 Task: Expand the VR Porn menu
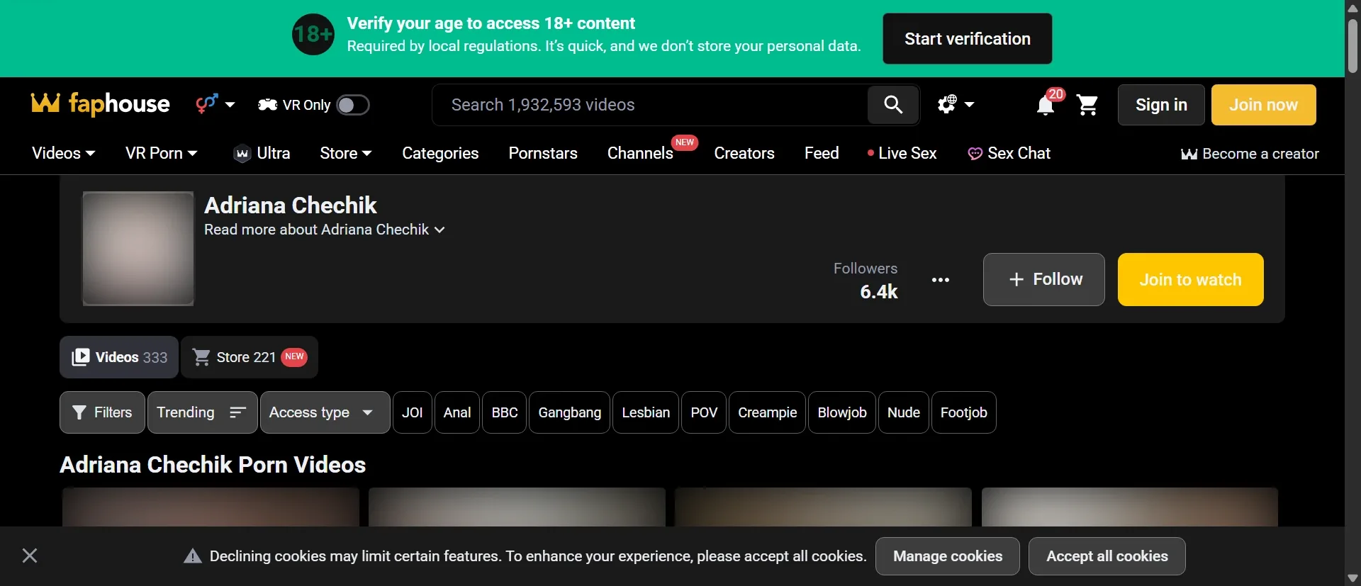coord(161,153)
